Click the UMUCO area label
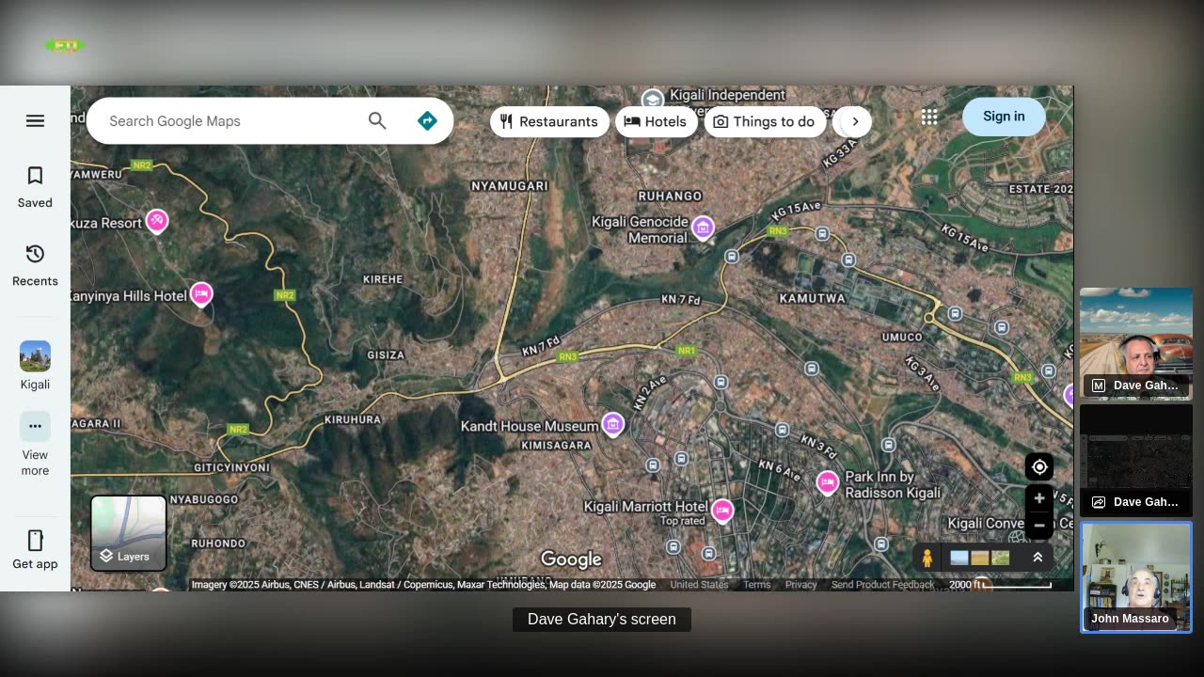The height and width of the screenshot is (677, 1204). 902,337
